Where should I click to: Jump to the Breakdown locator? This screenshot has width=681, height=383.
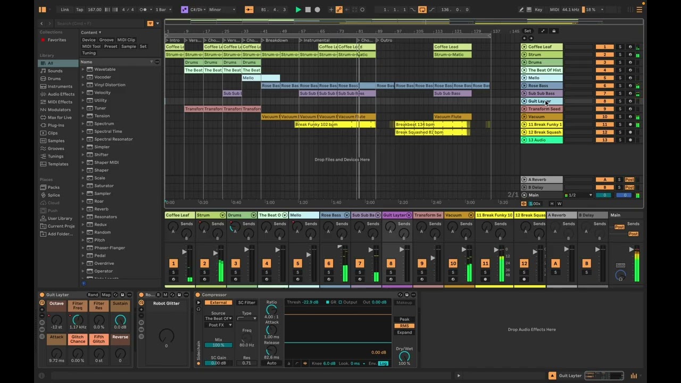click(275, 40)
